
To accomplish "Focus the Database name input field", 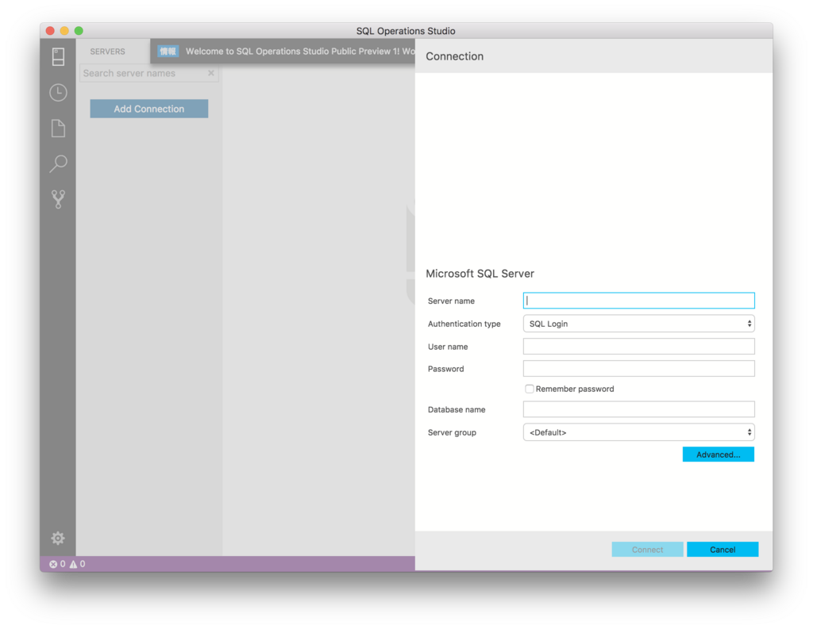I will click(x=638, y=409).
